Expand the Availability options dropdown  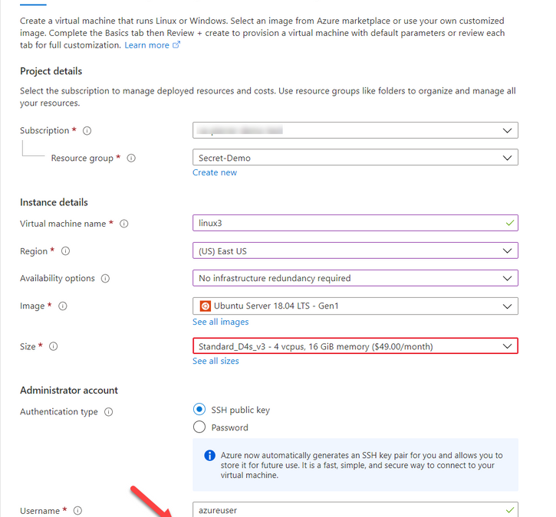click(355, 278)
